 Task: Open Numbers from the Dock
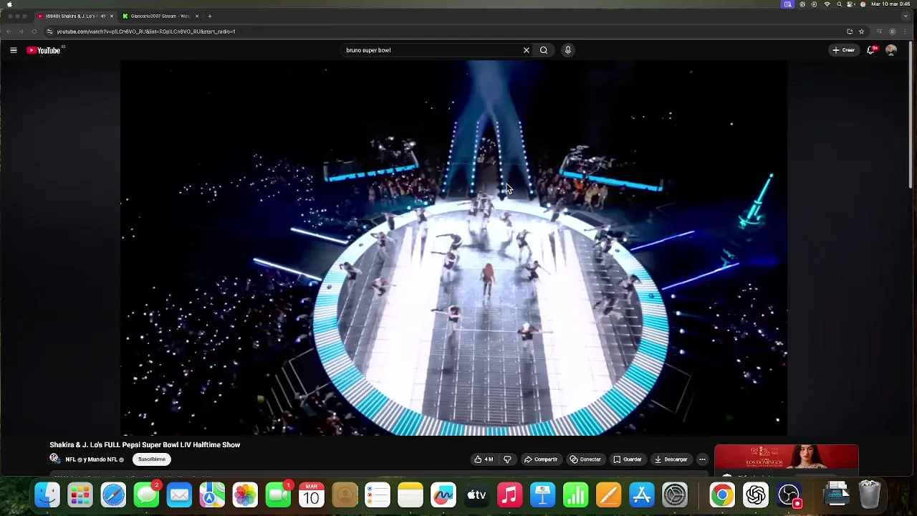(x=575, y=495)
